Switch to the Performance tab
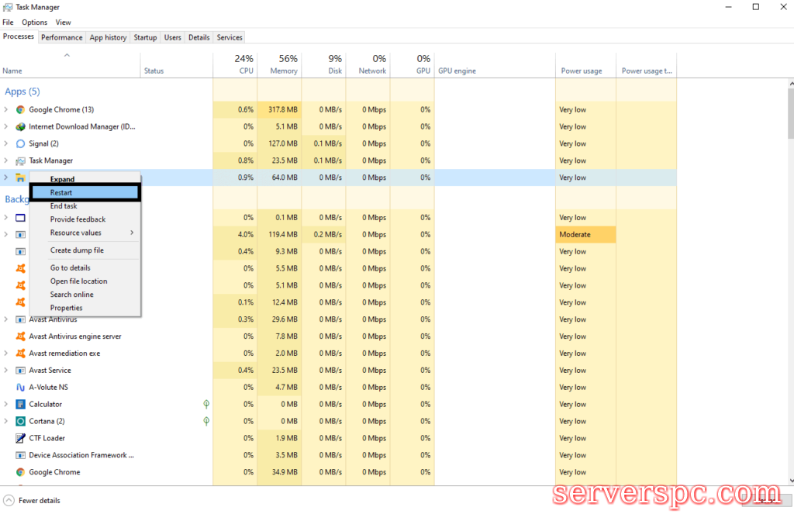This screenshot has height=514, width=794. pyautogui.click(x=62, y=37)
